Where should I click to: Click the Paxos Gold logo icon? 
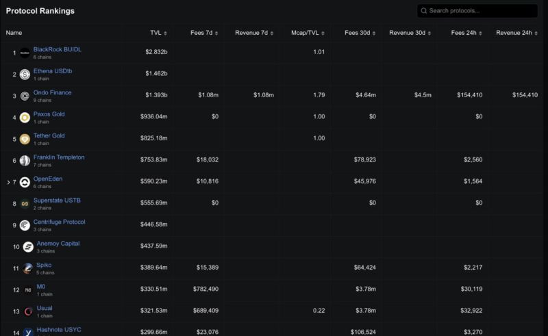coord(25,118)
